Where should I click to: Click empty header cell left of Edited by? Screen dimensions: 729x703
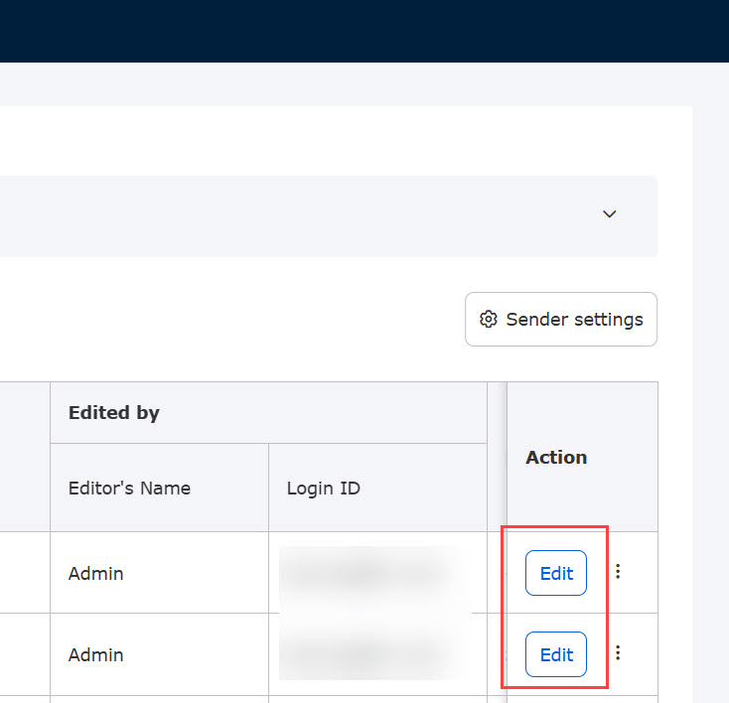[25, 457]
